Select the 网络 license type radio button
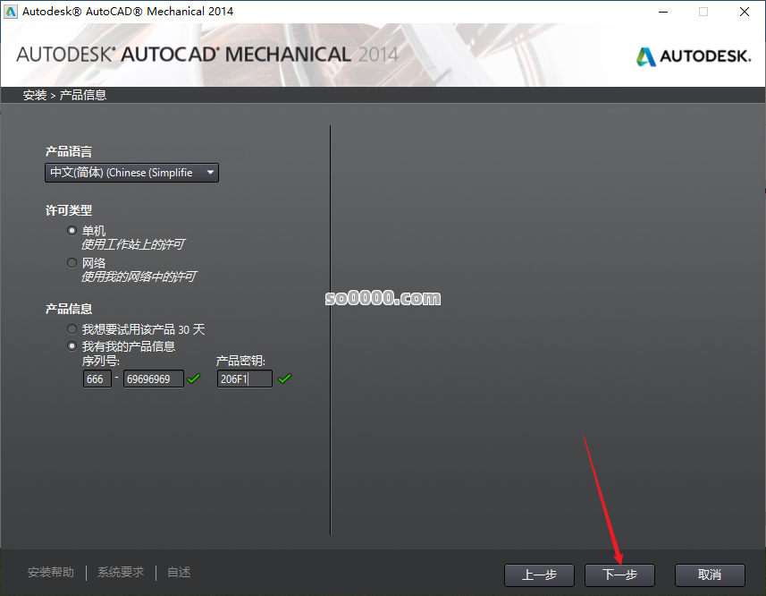This screenshot has width=766, height=596. (72, 262)
